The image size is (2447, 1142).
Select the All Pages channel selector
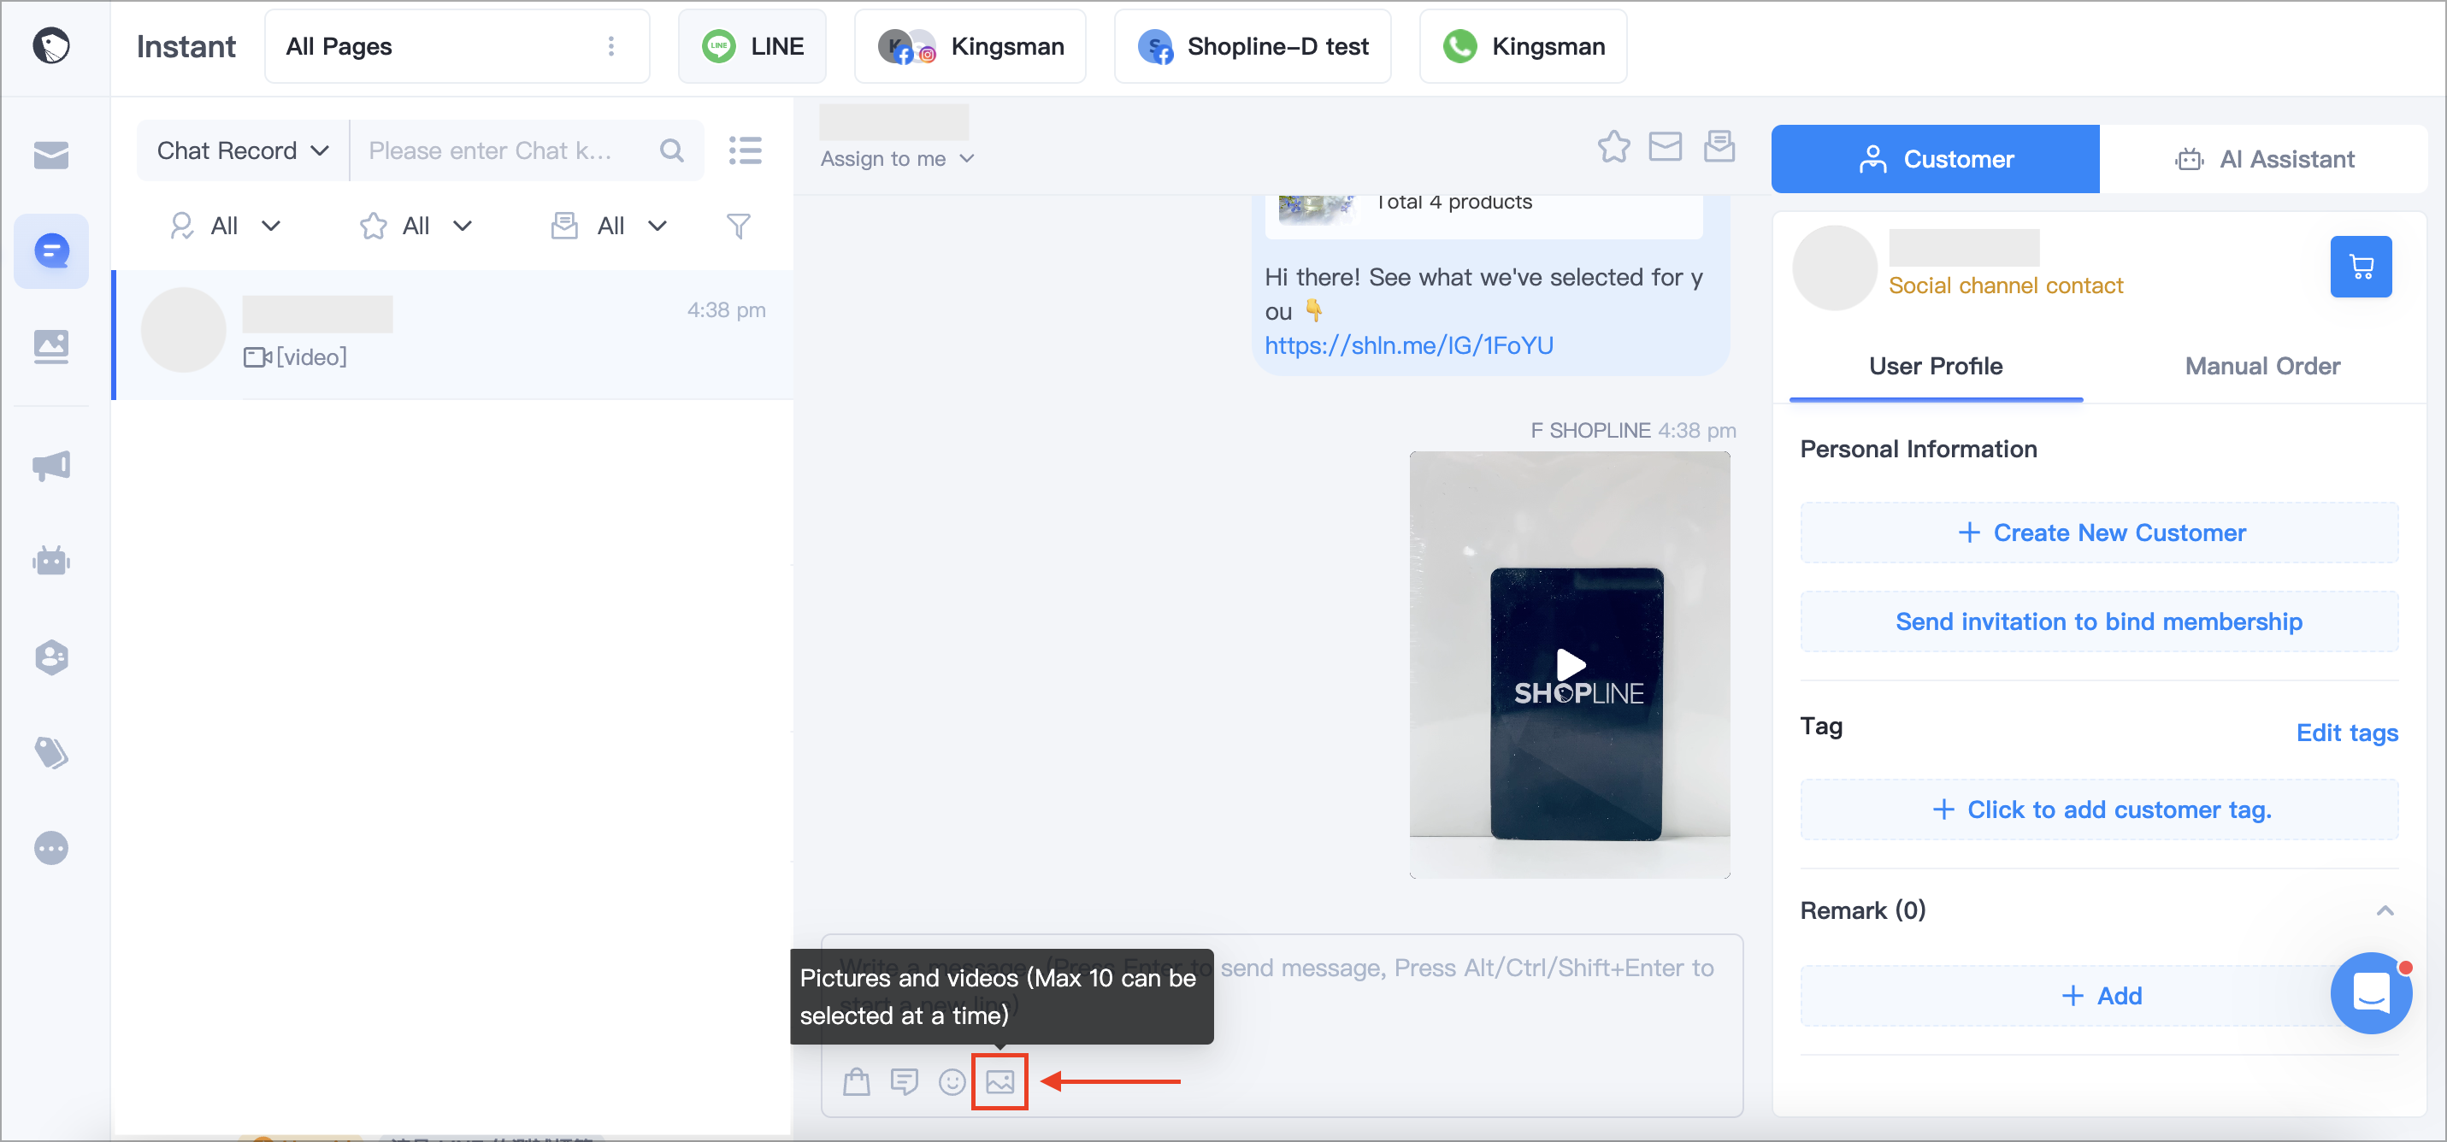pos(457,46)
